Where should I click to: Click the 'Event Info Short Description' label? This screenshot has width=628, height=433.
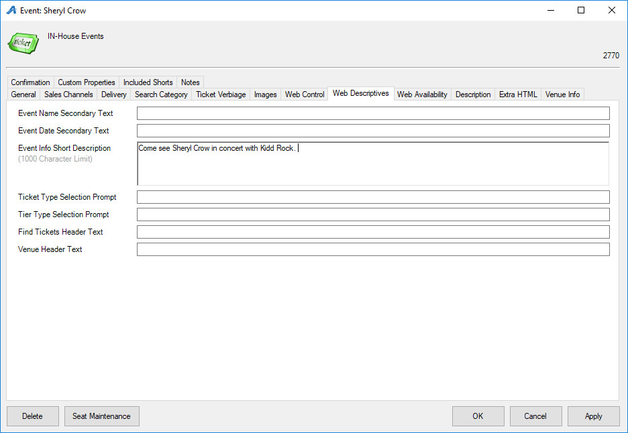pyautogui.click(x=64, y=148)
